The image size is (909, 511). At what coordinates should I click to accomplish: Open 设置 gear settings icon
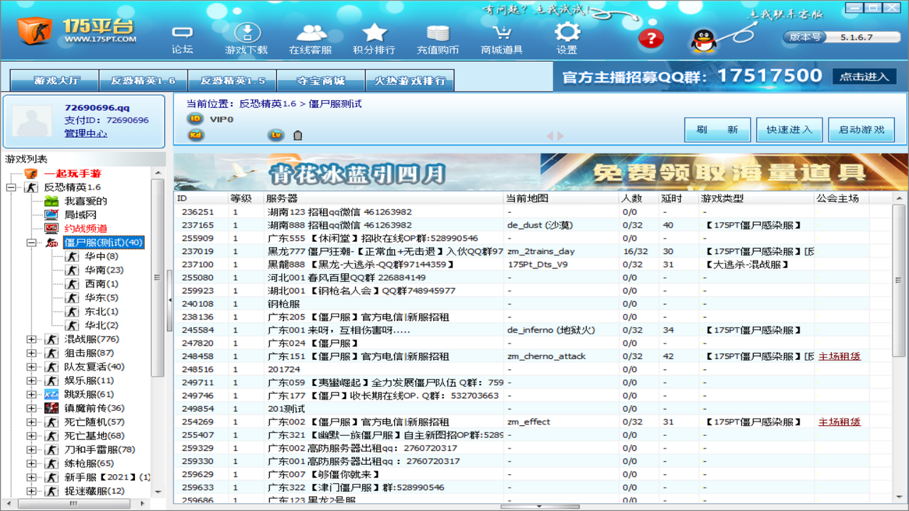(567, 33)
